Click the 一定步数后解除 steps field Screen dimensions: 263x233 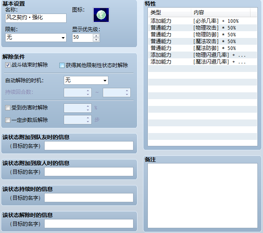point(77,119)
